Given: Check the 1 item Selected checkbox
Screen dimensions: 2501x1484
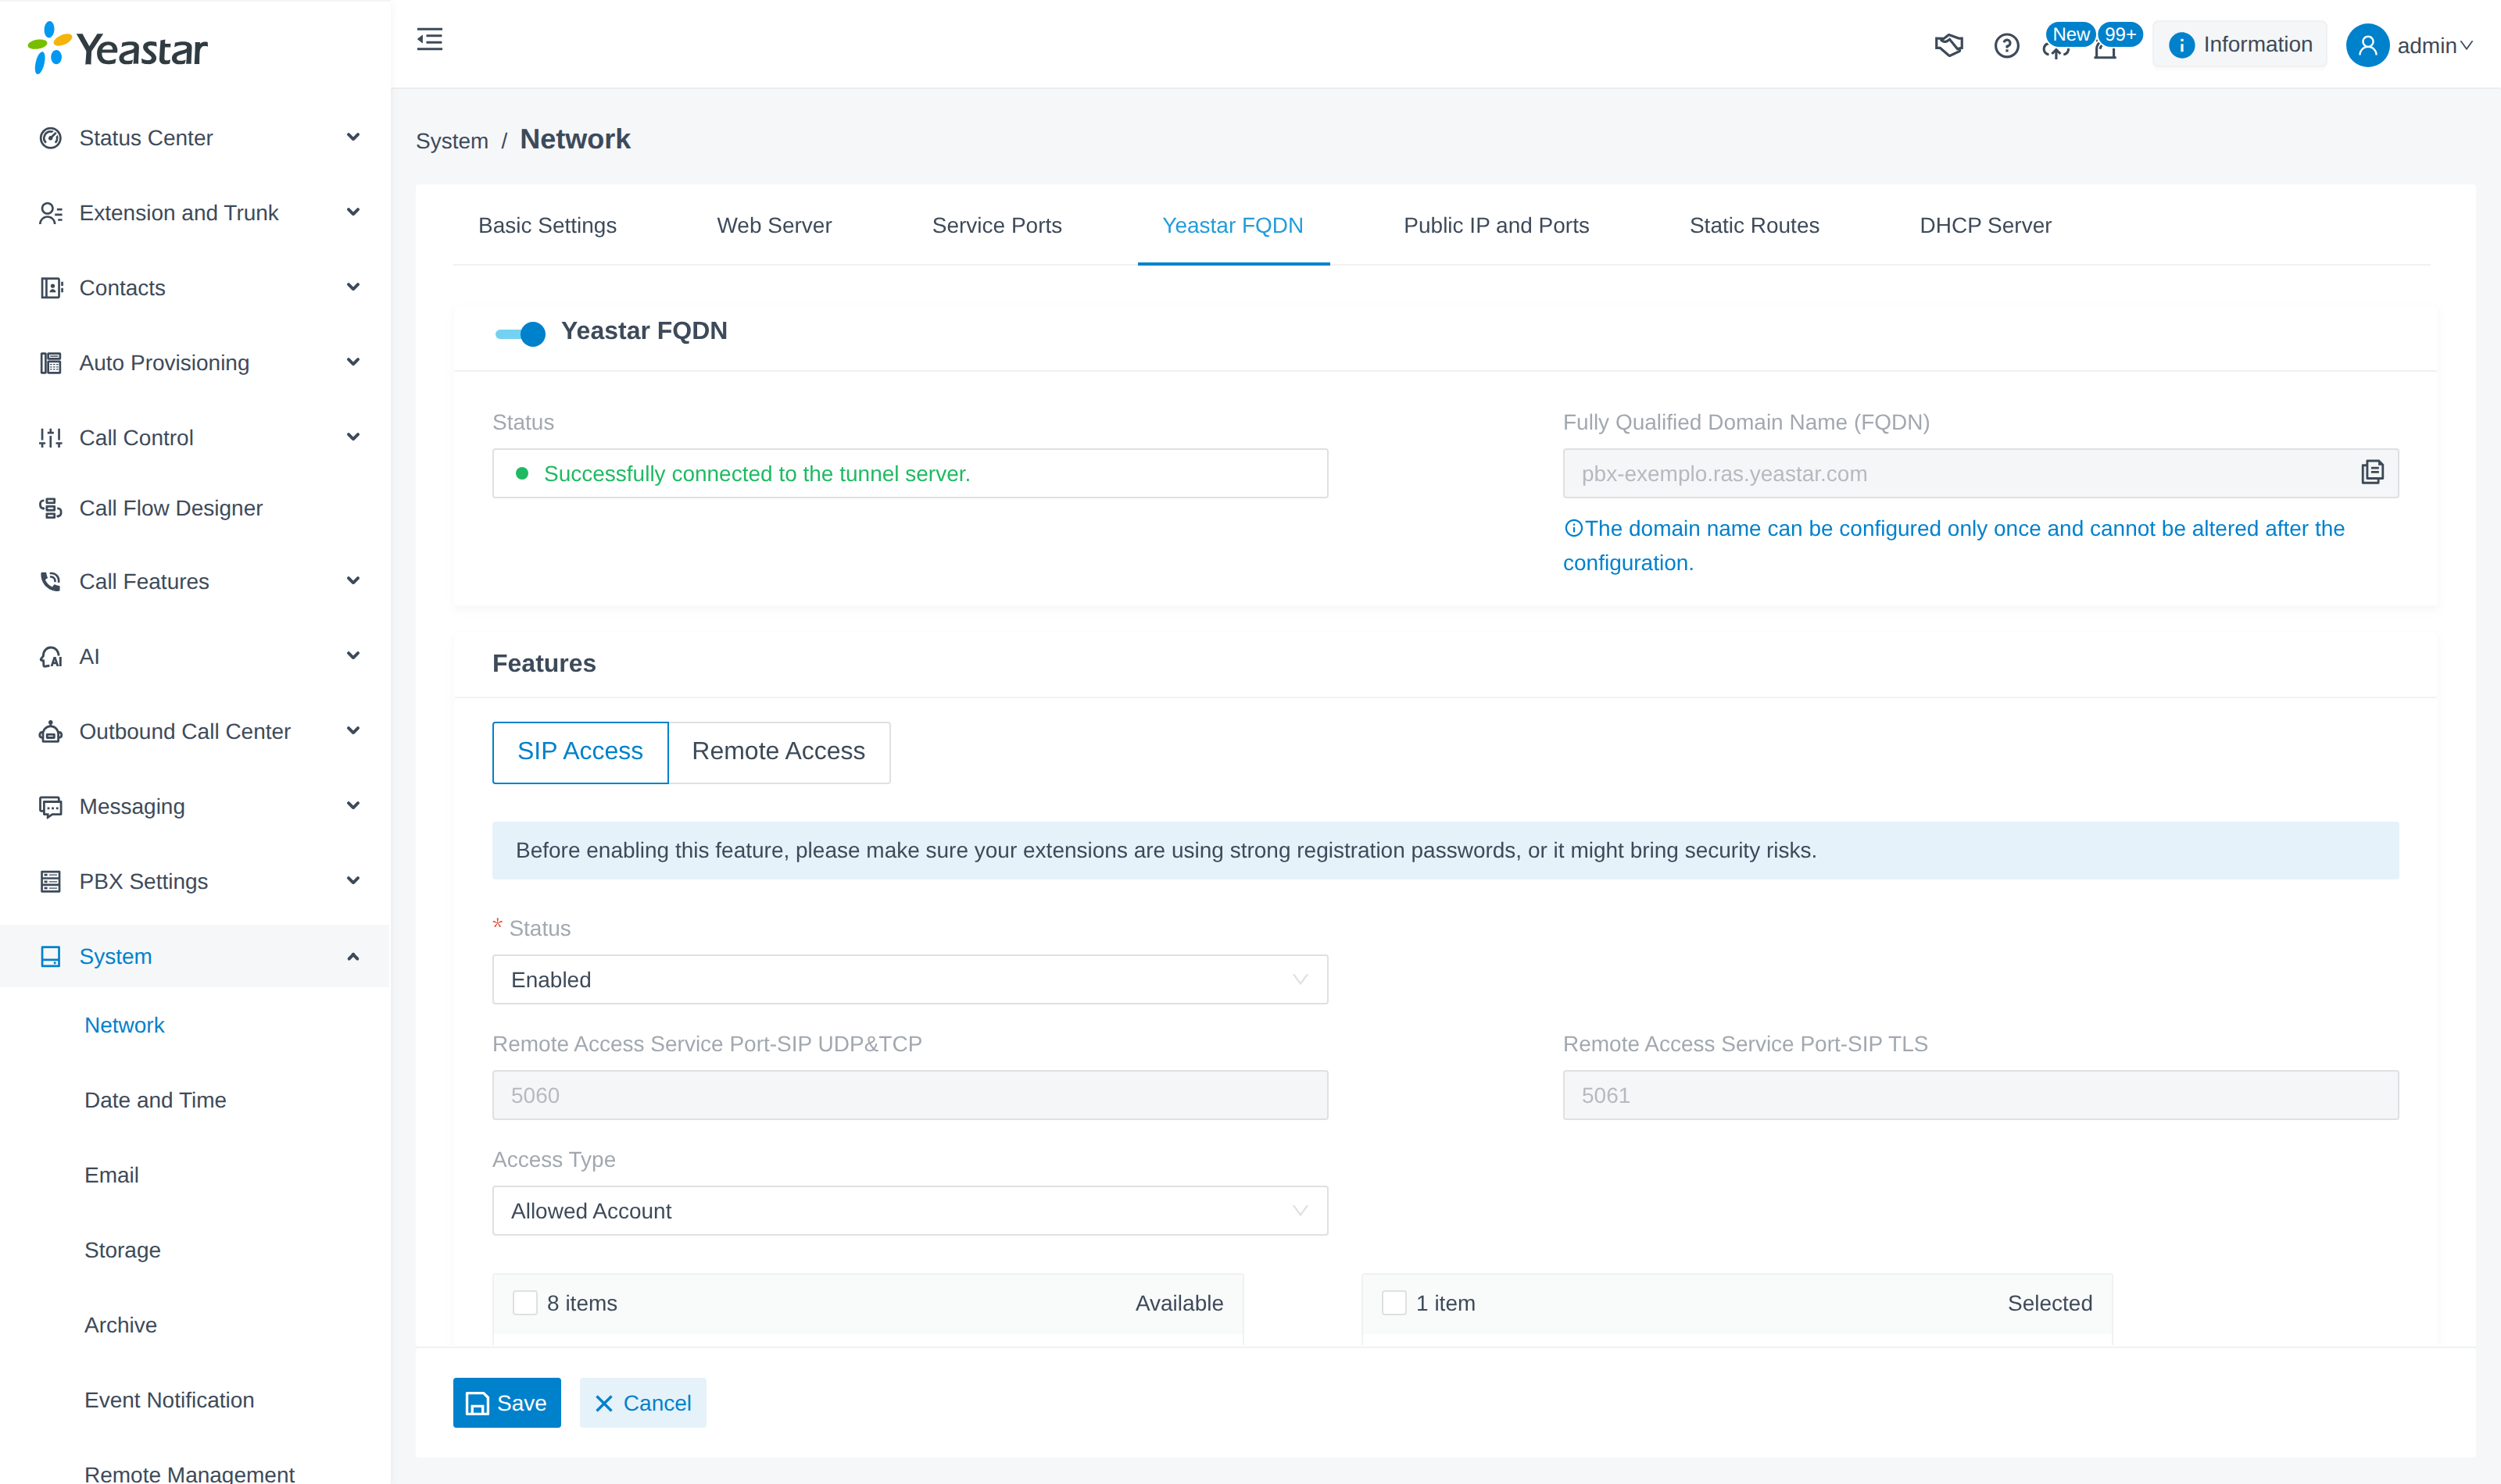Looking at the screenshot, I should tap(1394, 1302).
